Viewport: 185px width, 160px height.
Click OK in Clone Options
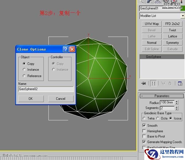click(31, 99)
